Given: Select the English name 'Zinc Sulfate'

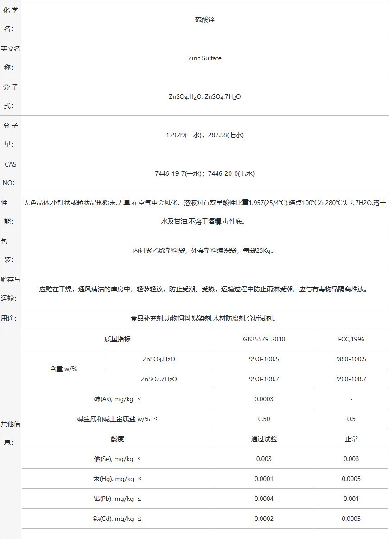Looking at the screenshot, I should [x=205, y=58].
